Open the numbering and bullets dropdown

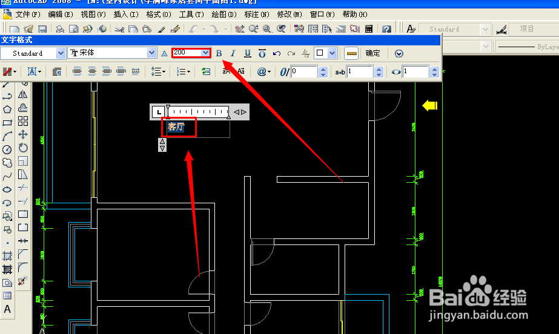point(184,71)
